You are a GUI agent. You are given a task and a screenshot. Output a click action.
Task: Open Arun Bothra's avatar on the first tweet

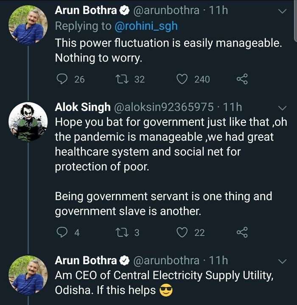[28, 25]
